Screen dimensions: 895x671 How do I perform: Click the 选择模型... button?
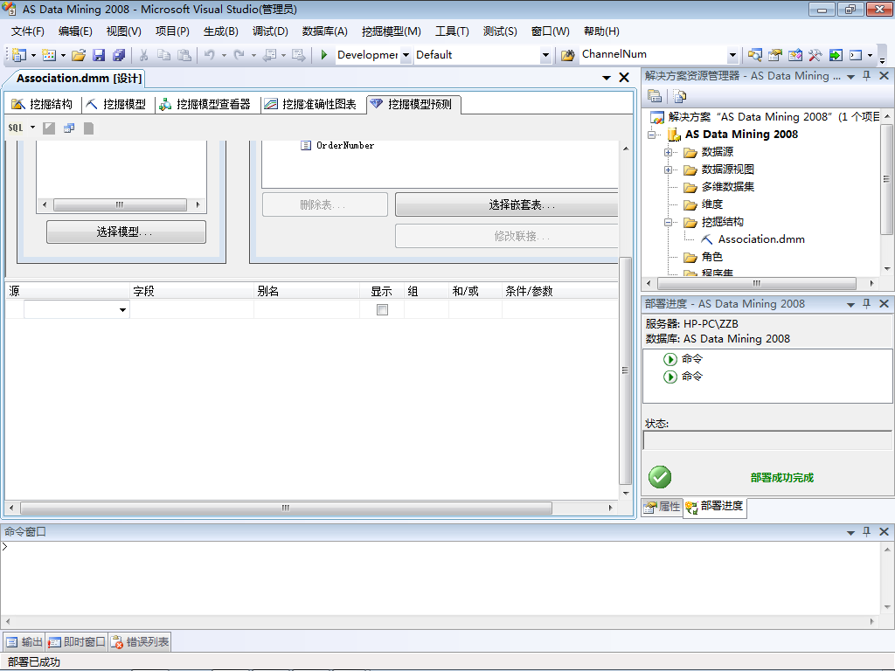click(126, 232)
